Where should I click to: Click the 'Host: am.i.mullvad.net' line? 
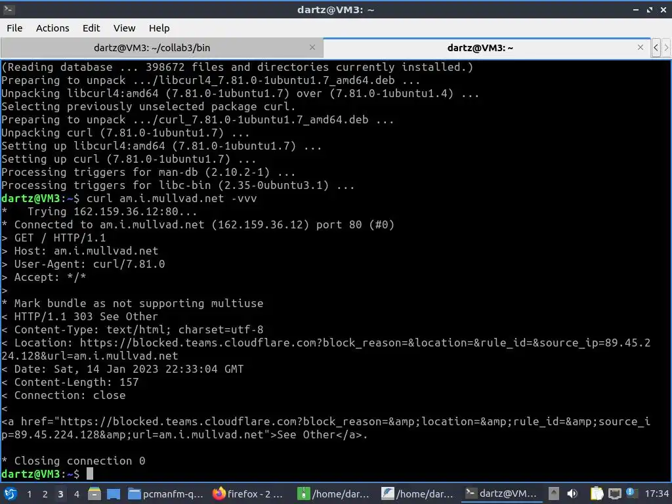(x=86, y=251)
